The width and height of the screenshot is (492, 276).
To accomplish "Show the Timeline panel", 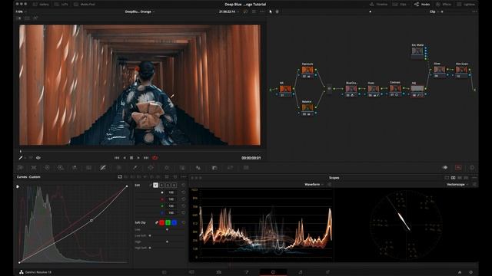I will [378, 5].
